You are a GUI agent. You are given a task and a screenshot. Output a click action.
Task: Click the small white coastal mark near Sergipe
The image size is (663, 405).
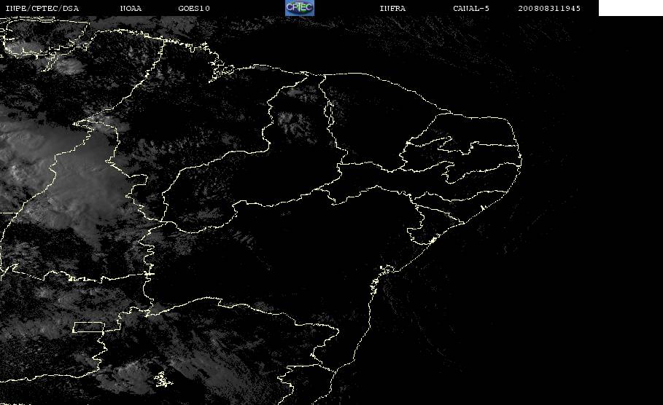[432, 241]
